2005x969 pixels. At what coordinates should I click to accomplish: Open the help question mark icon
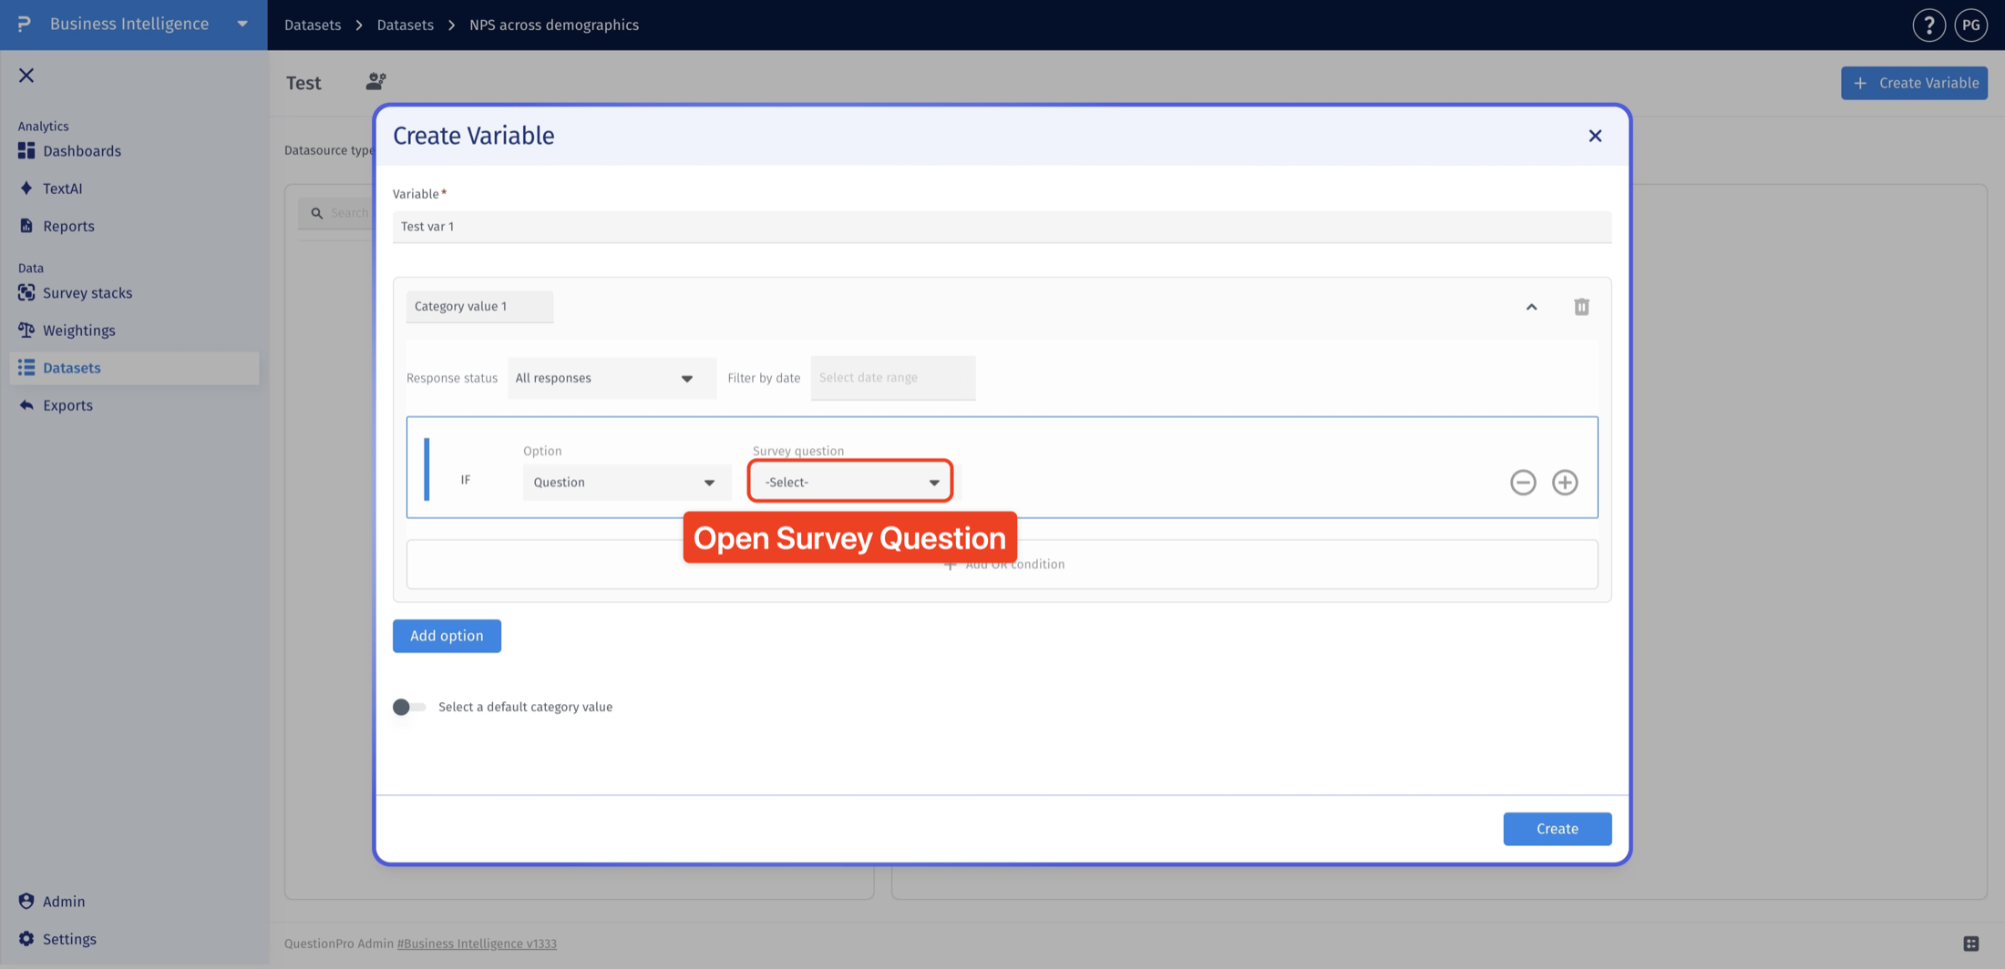coord(1928,25)
